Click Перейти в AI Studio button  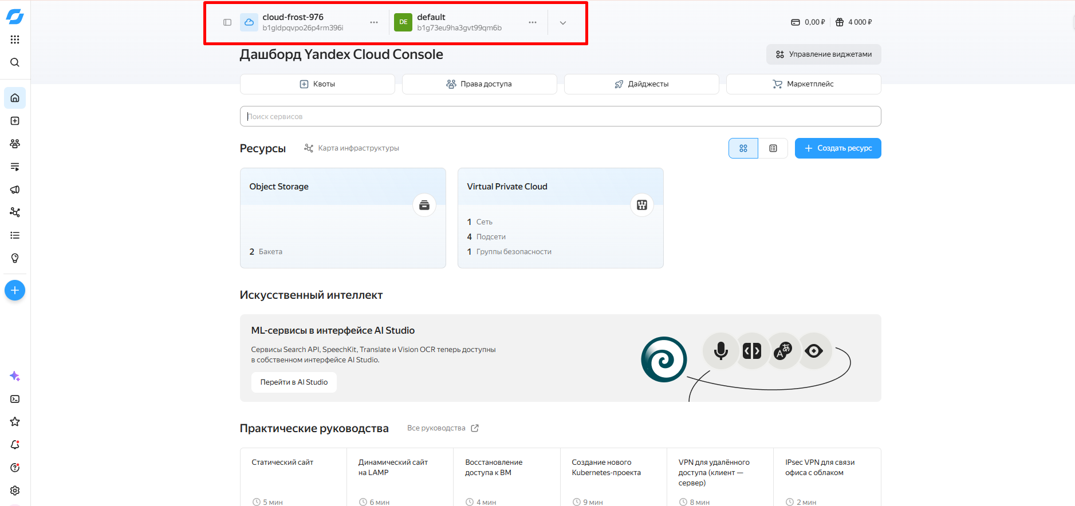coord(294,382)
